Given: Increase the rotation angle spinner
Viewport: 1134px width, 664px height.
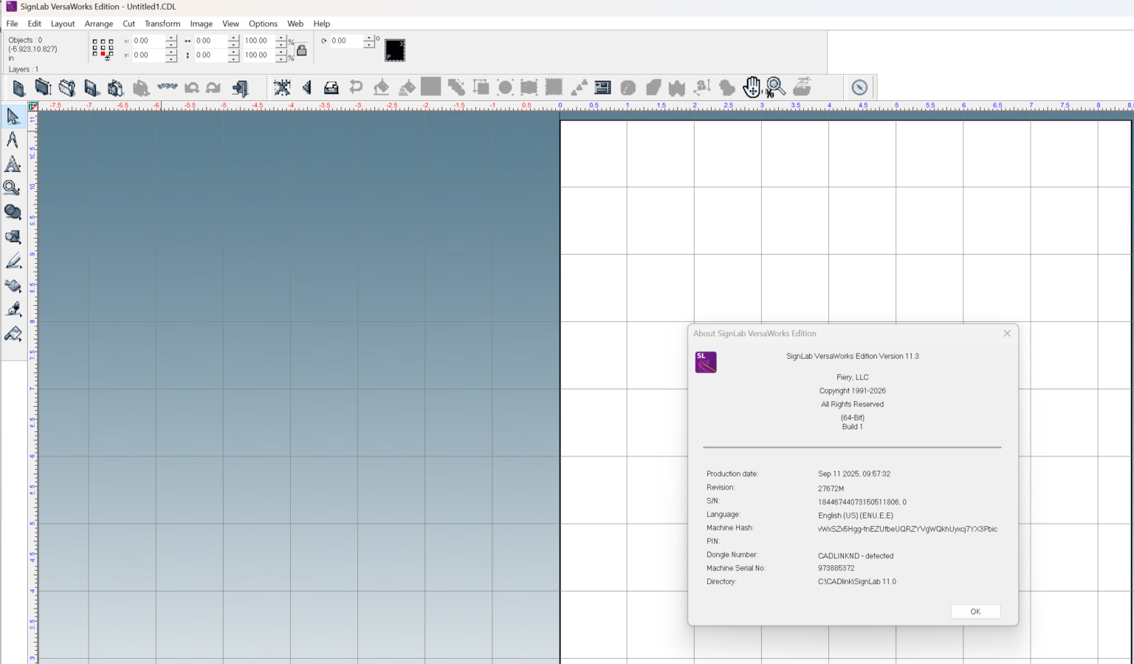Looking at the screenshot, I should point(369,37).
